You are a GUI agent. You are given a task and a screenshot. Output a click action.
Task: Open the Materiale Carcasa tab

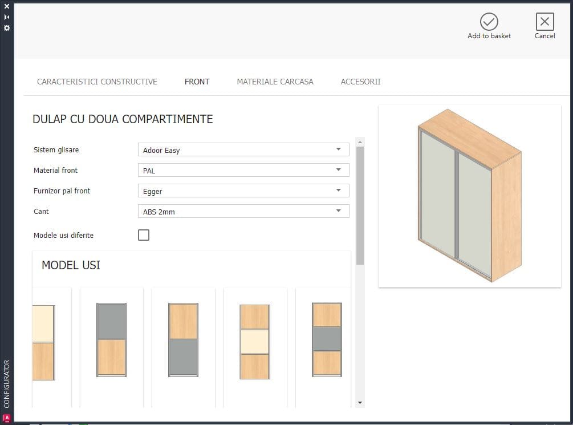(x=275, y=82)
